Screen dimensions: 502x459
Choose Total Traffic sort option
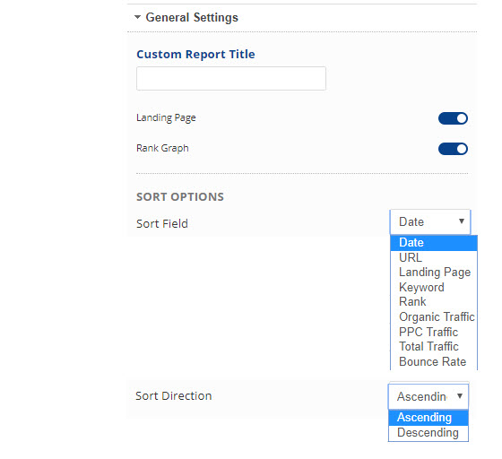434,347
